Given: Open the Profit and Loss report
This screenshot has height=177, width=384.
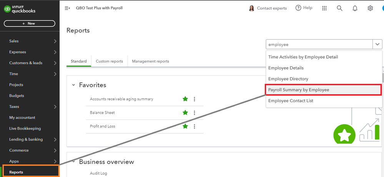Looking at the screenshot, I should tap(102, 126).
